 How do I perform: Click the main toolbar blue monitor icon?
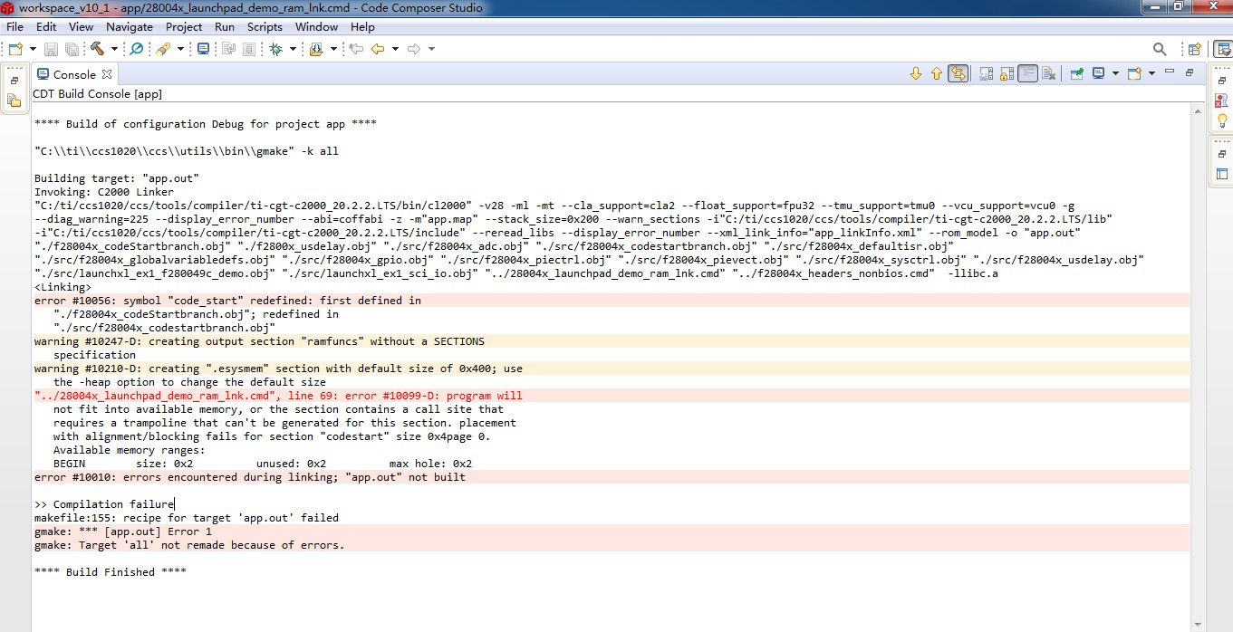pyautogui.click(x=203, y=49)
